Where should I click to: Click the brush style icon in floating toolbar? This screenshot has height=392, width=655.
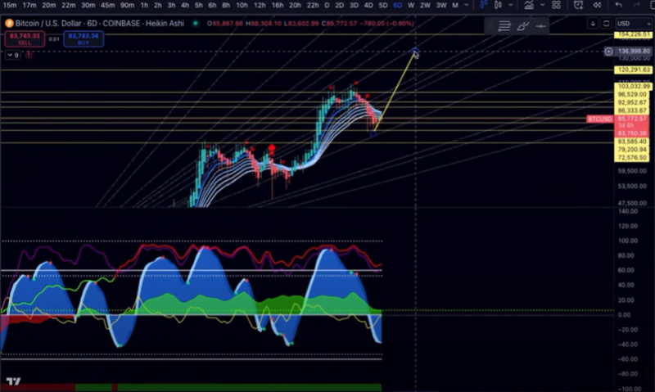tap(522, 26)
